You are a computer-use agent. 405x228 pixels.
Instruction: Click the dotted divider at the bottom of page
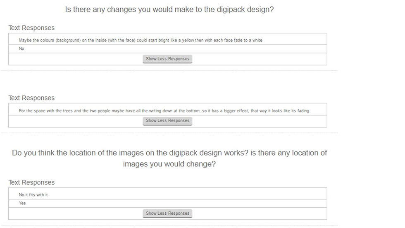(169, 226)
